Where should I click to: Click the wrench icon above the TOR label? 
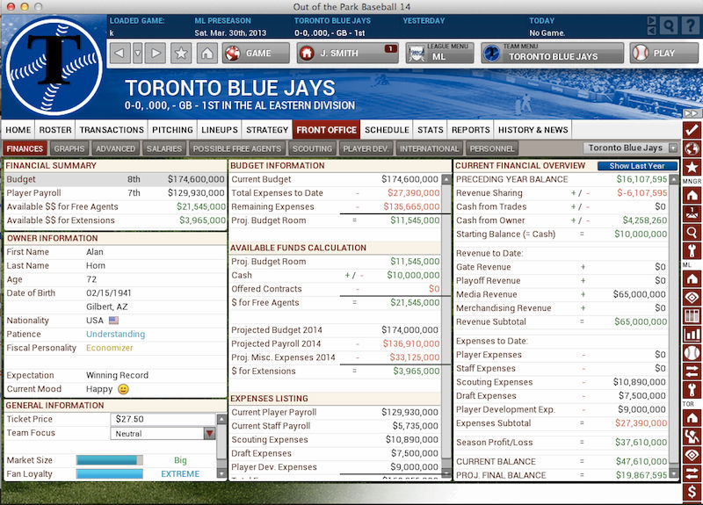click(x=692, y=390)
